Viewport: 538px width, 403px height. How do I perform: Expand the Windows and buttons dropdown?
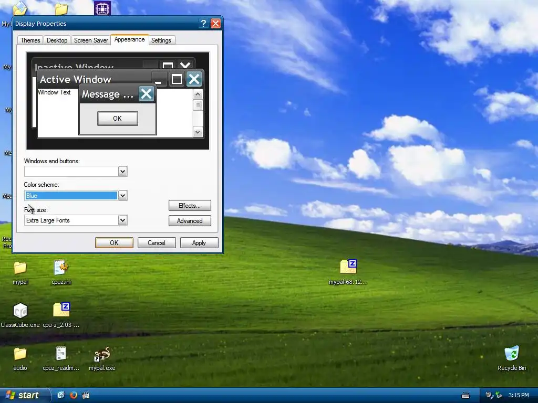122,172
